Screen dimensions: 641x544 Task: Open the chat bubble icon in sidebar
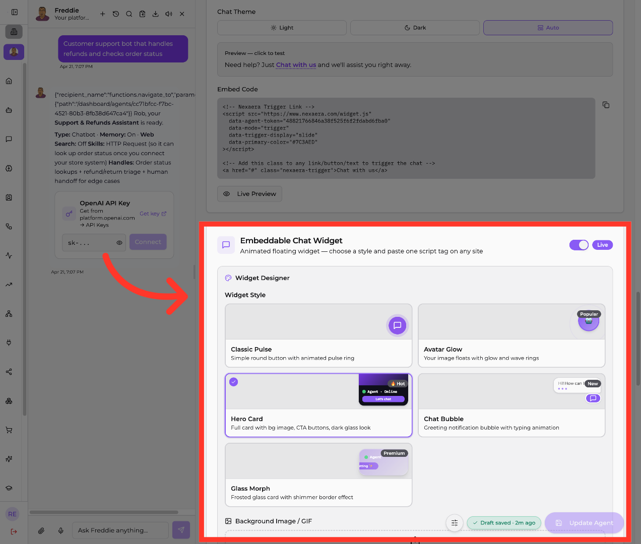(x=9, y=140)
